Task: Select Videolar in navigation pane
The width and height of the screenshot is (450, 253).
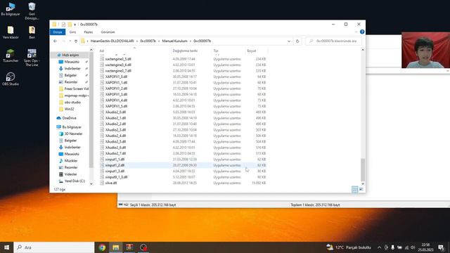Action: tap(68, 174)
